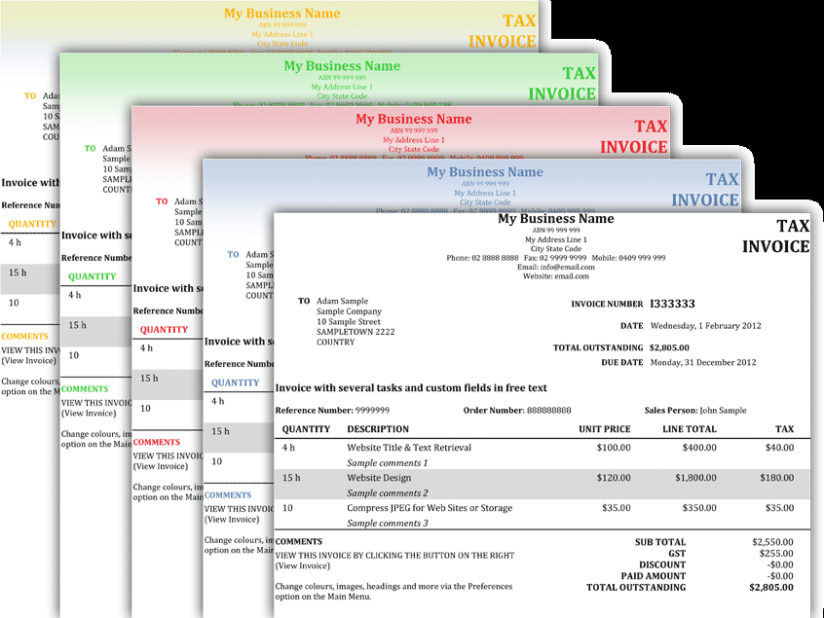
Task: Click bold '$2,805.00' in the totals section
Action: (x=771, y=588)
